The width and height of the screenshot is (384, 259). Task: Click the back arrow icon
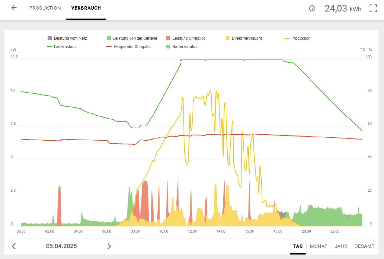(14, 8)
